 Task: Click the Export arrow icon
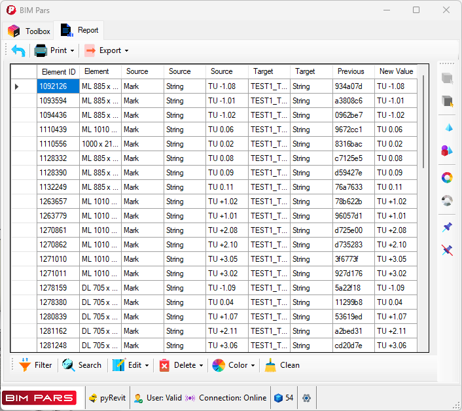(x=90, y=50)
